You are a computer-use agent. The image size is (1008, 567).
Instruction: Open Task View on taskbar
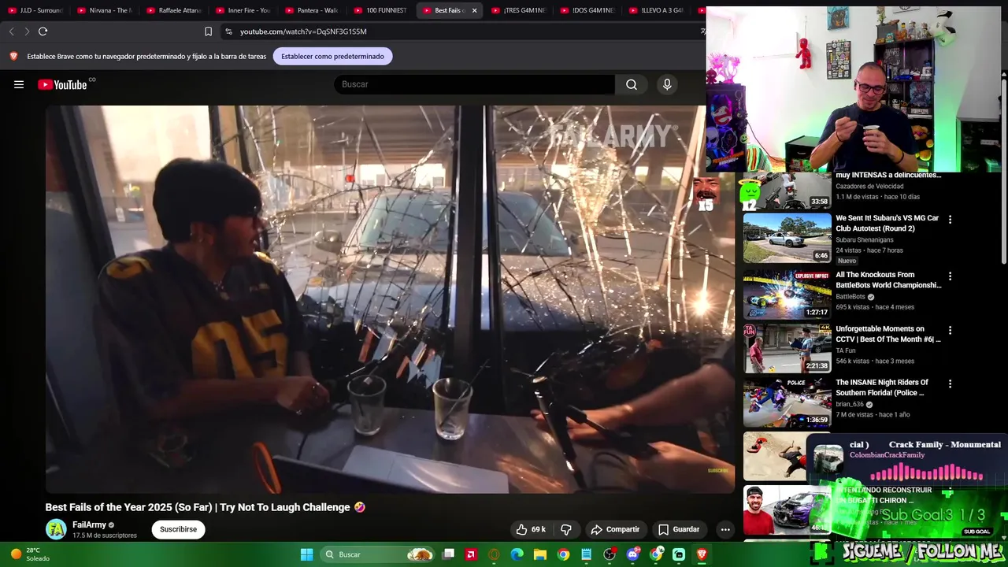click(448, 554)
